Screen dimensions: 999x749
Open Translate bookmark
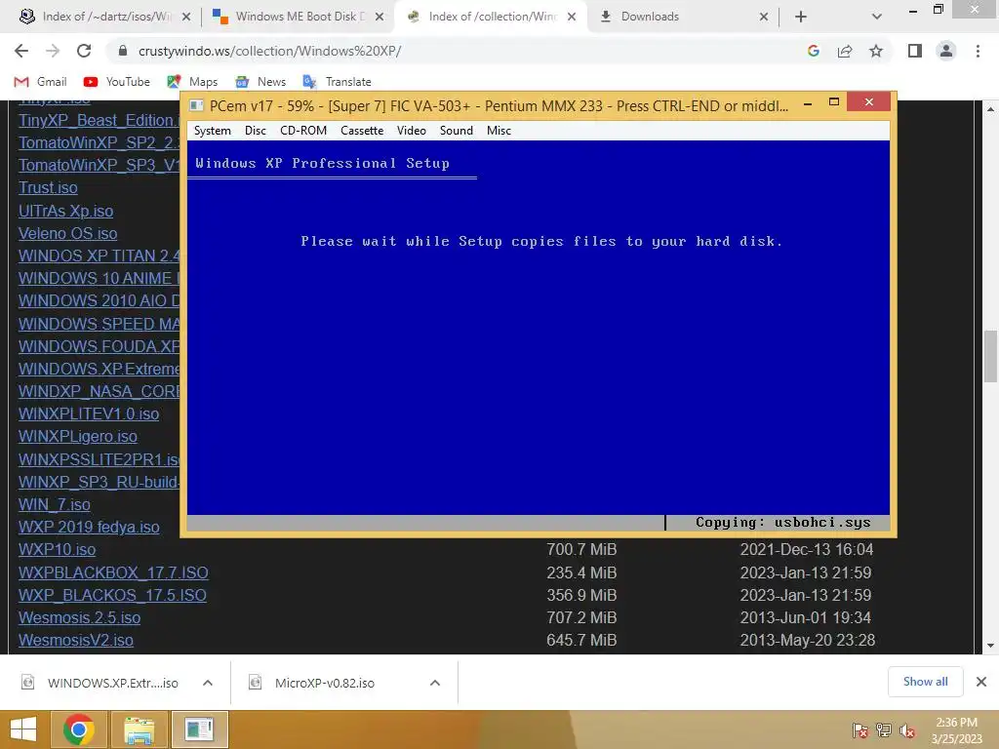[x=337, y=82]
